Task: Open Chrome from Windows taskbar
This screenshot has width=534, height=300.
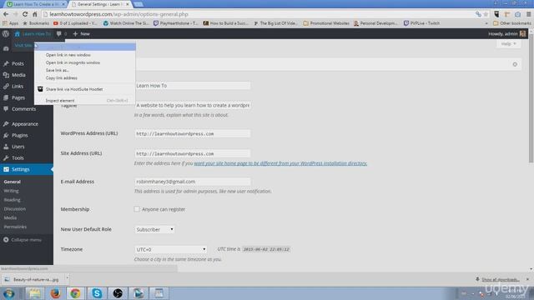Action: coord(75,293)
